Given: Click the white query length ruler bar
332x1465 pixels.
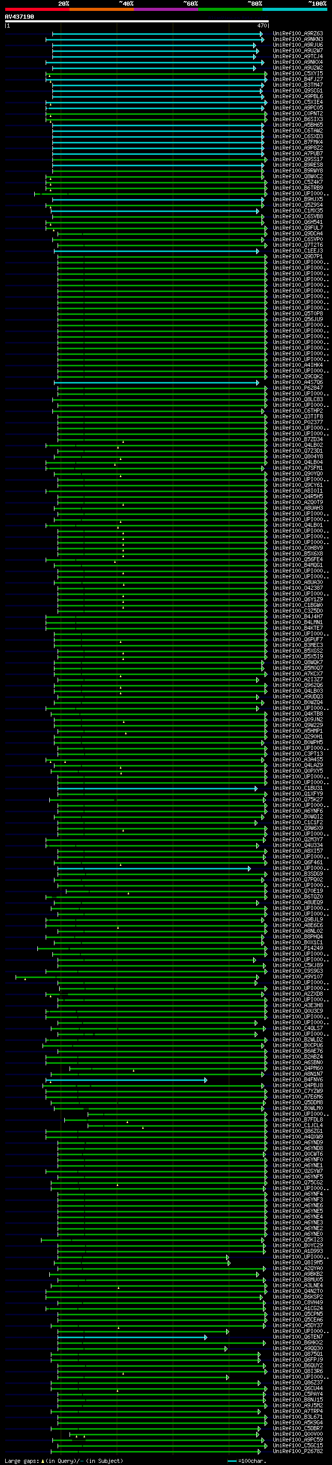Looking at the screenshot, I should pyautogui.click(x=137, y=22).
